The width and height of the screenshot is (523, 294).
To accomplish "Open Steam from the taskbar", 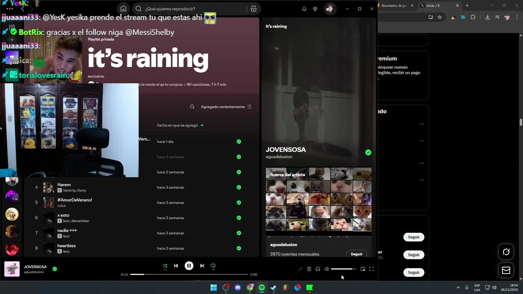I will pyautogui.click(x=273, y=287).
